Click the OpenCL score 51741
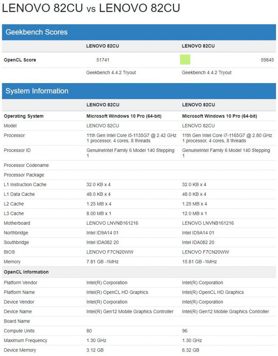278x356 pixels. click(103, 60)
